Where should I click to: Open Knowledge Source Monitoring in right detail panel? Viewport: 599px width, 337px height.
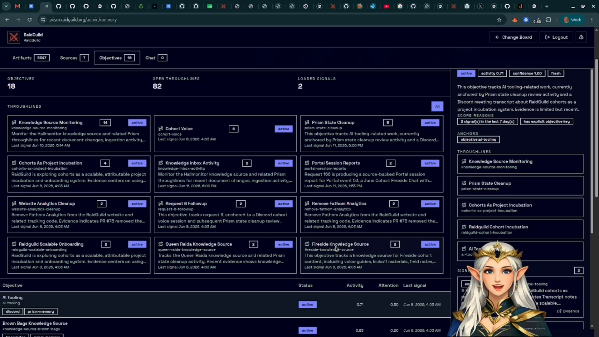(520, 164)
